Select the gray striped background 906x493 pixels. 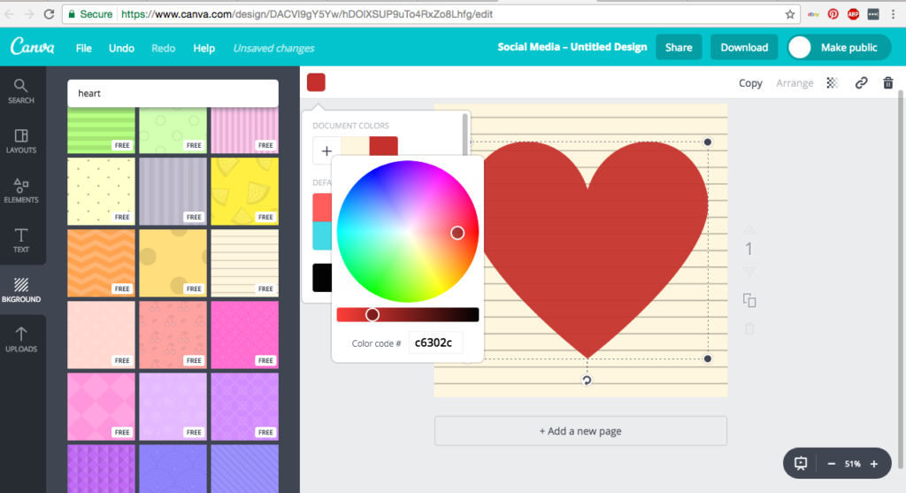tap(173, 191)
